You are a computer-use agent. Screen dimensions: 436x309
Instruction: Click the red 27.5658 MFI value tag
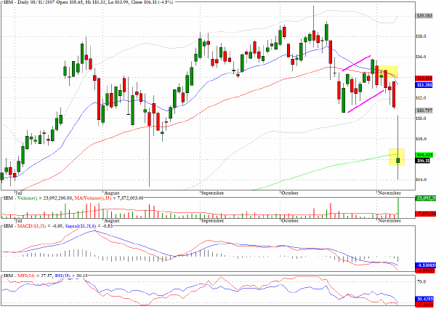click(424, 305)
